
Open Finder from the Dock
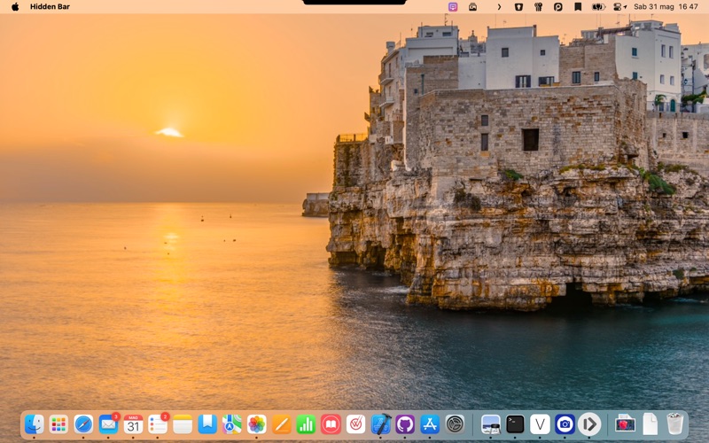click(35, 424)
